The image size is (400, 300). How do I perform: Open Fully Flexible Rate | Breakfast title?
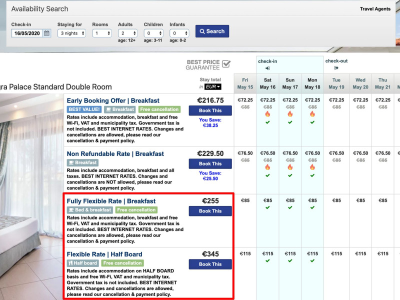[x=111, y=201]
